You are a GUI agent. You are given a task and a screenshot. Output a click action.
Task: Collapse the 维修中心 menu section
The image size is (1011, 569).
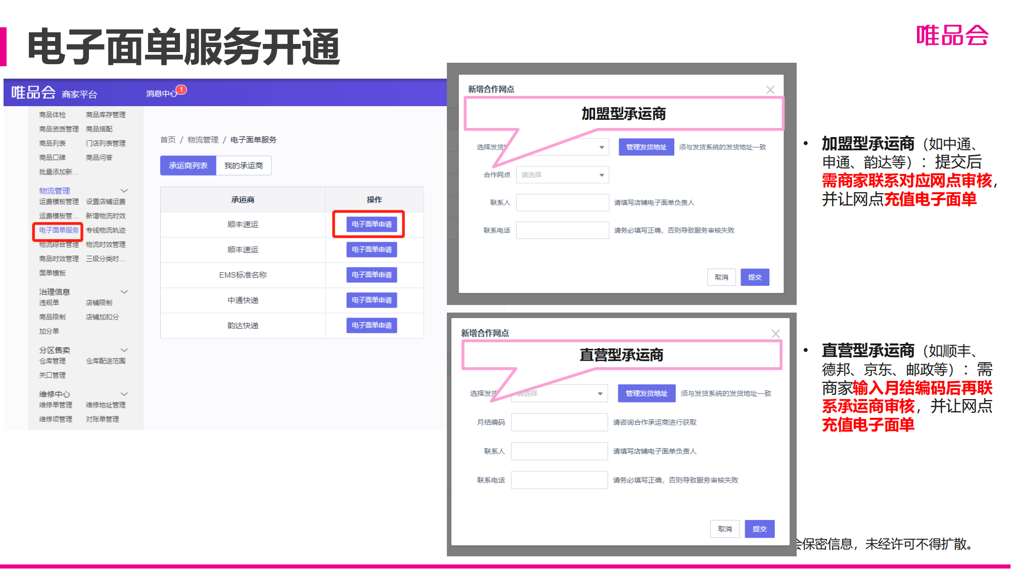tap(124, 394)
